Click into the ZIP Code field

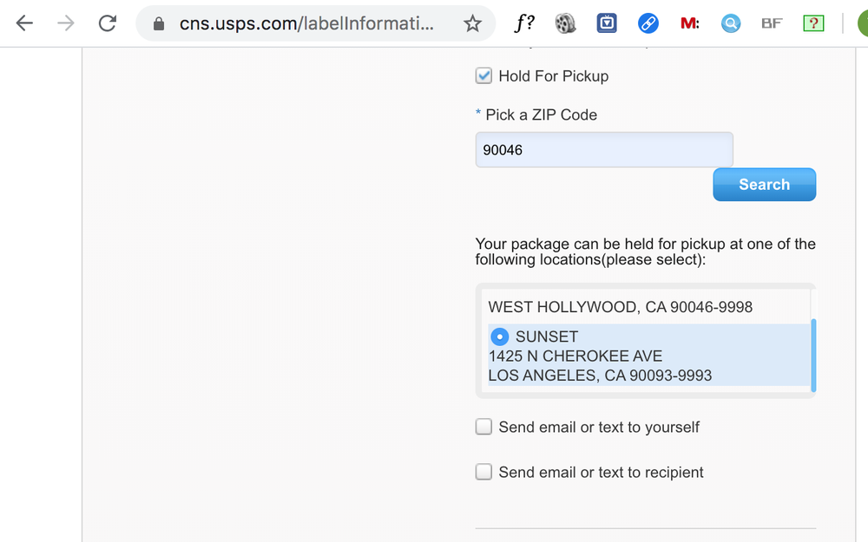tap(603, 150)
